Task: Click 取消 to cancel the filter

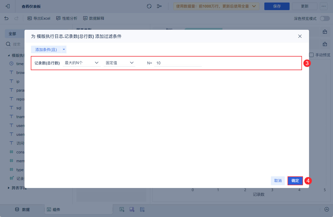Action: [278, 181]
